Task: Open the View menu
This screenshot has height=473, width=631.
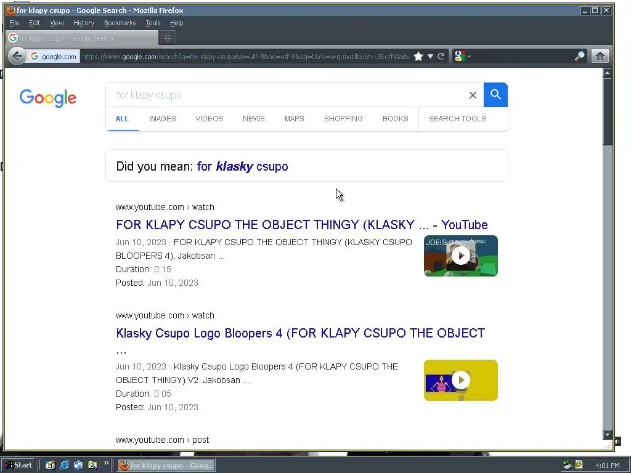Action: [57, 23]
